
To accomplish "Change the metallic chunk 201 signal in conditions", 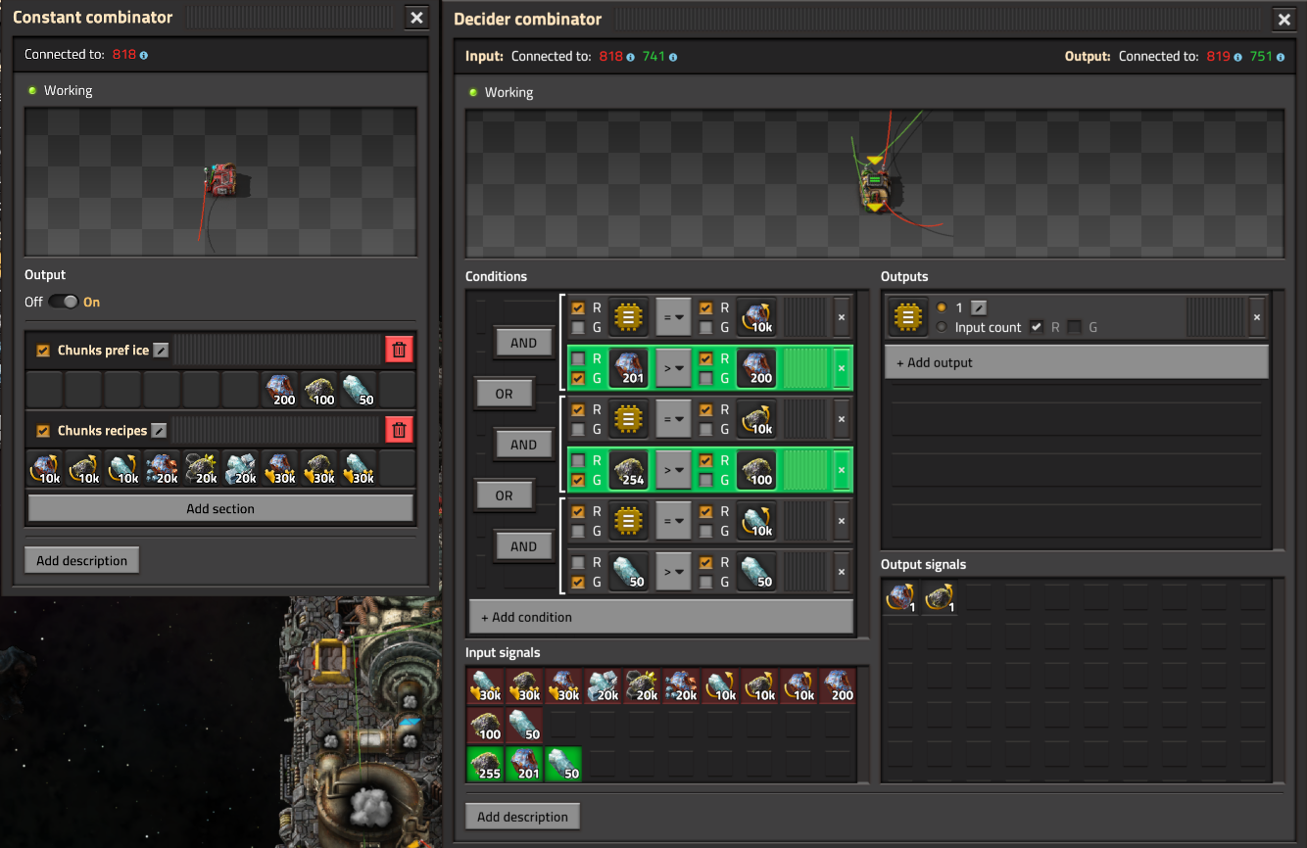I will tap(629, 368).
